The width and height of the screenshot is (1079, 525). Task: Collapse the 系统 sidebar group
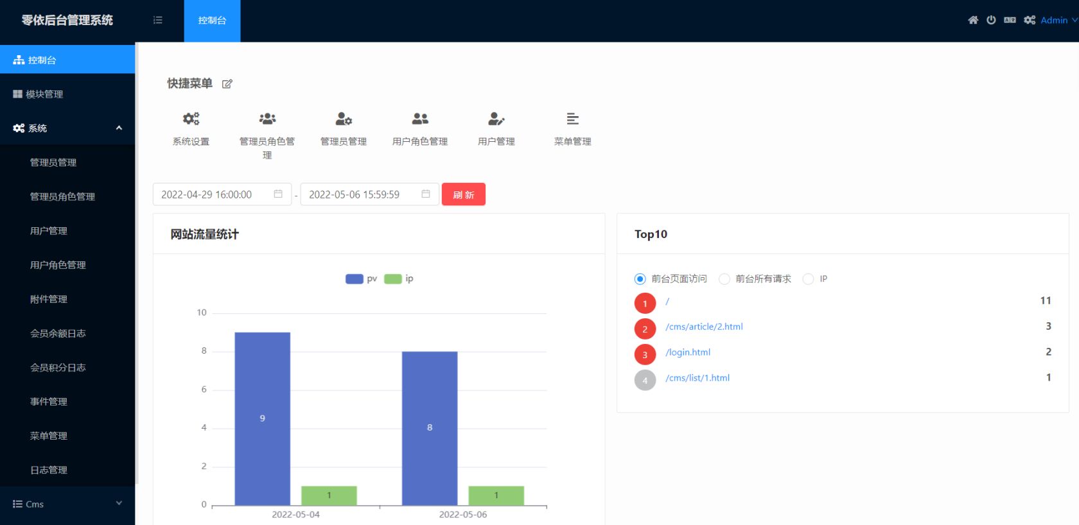(67, 128)
